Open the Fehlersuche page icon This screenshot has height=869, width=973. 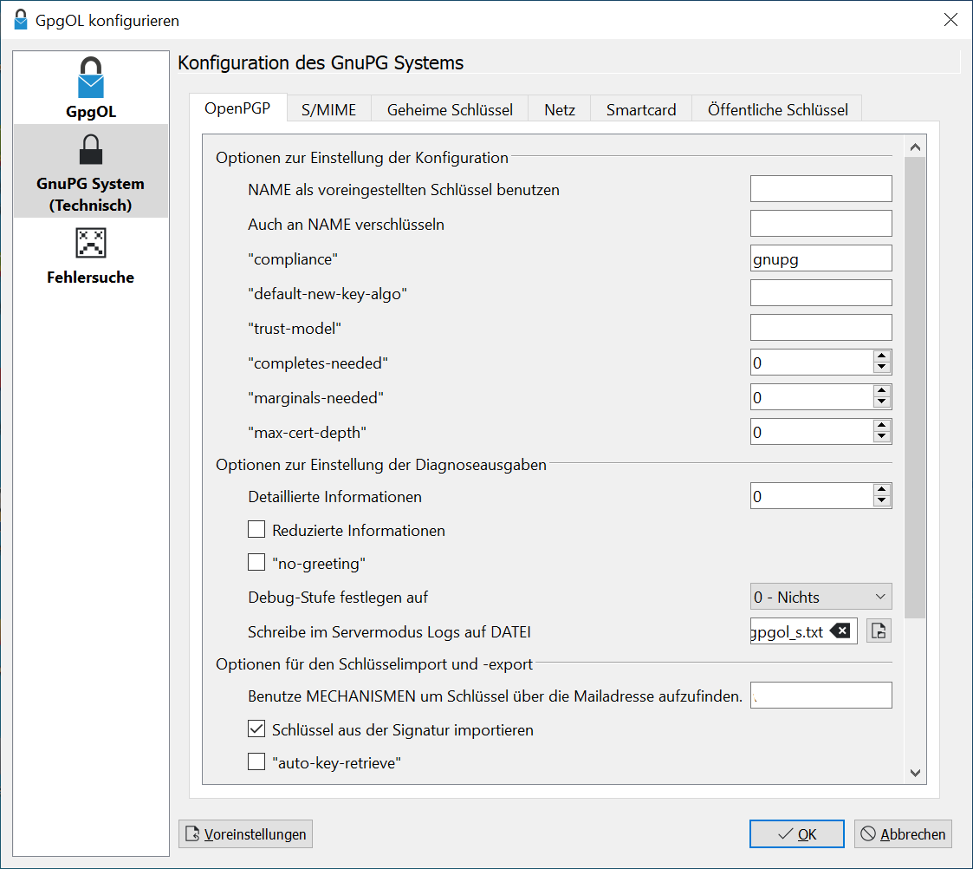91,244
